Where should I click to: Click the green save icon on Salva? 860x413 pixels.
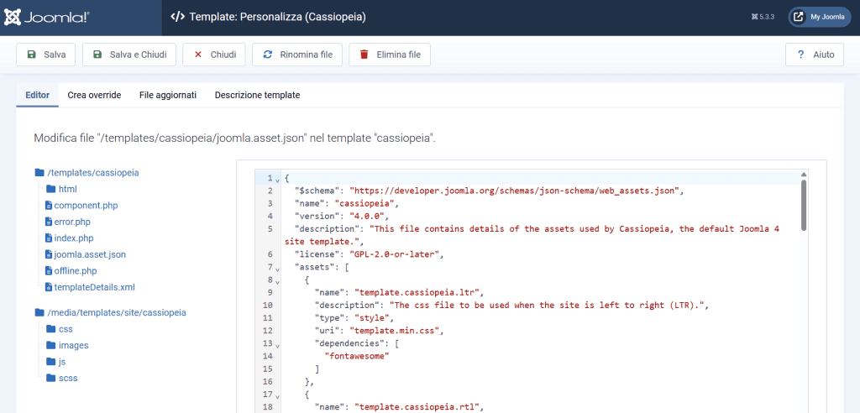pyautogui.click(x=32, y=55)
